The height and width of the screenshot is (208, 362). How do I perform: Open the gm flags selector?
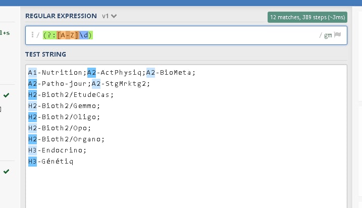pos(328,35)
